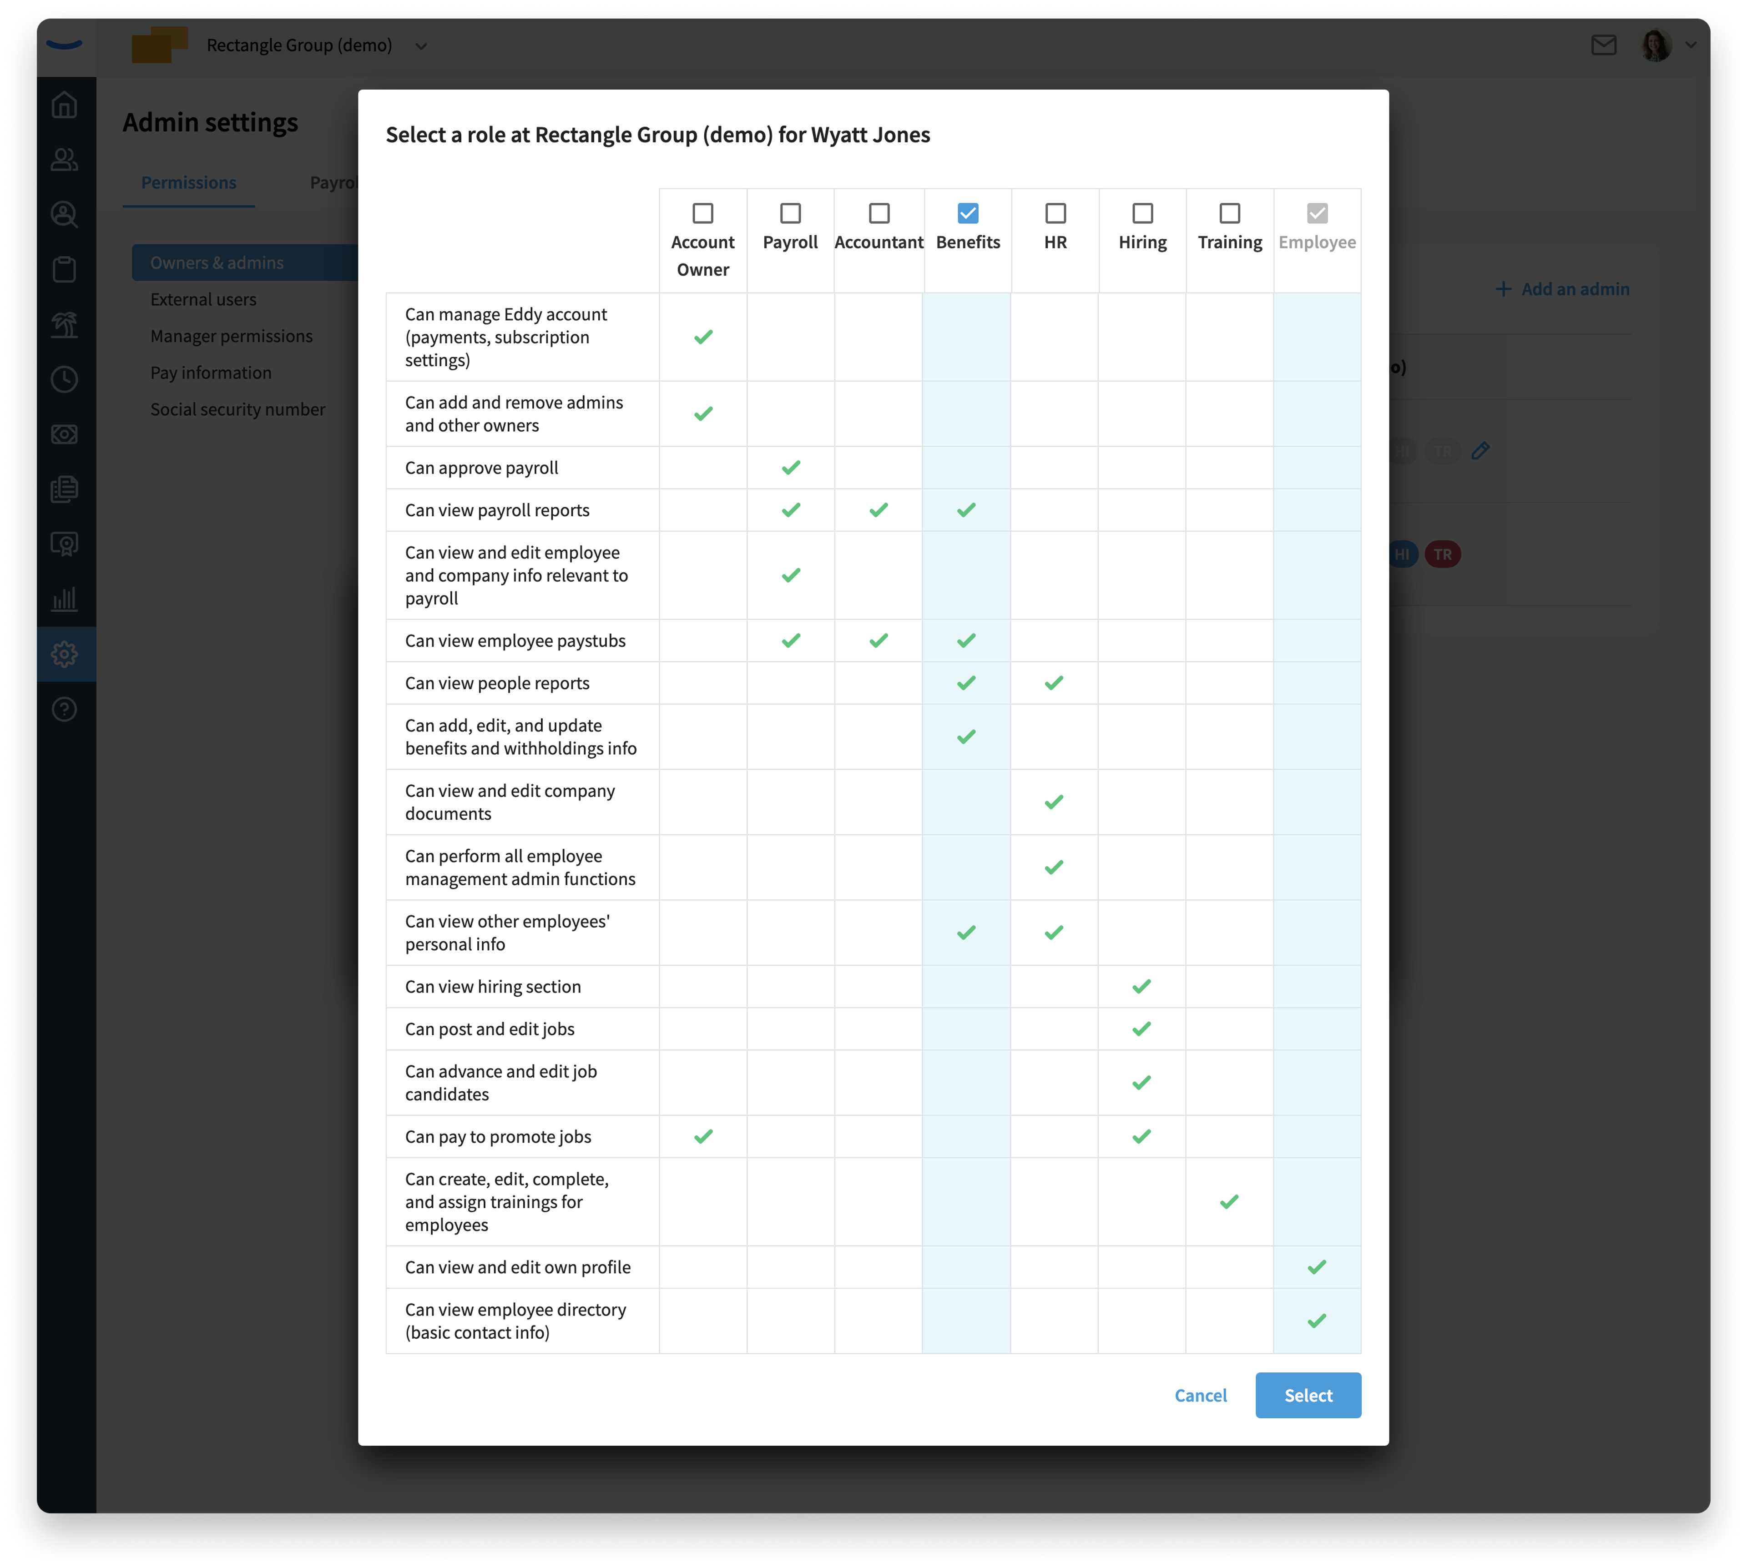Expand the Rectangle Group company dropdown
The height and width of the screenshot is (1568, 1747).
click(421, 45)
